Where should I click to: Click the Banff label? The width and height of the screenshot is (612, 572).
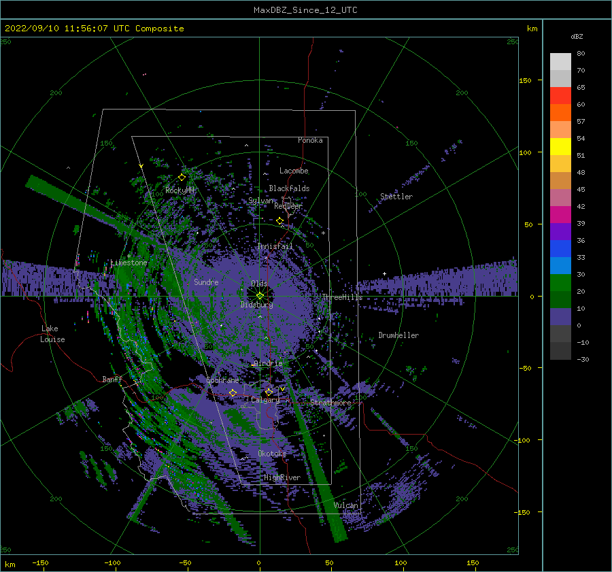tap(112, 380)
